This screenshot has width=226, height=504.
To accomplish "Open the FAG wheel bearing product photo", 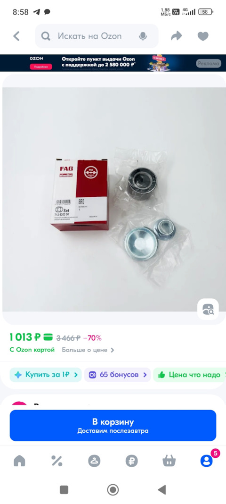I will [x=113, y=199].
